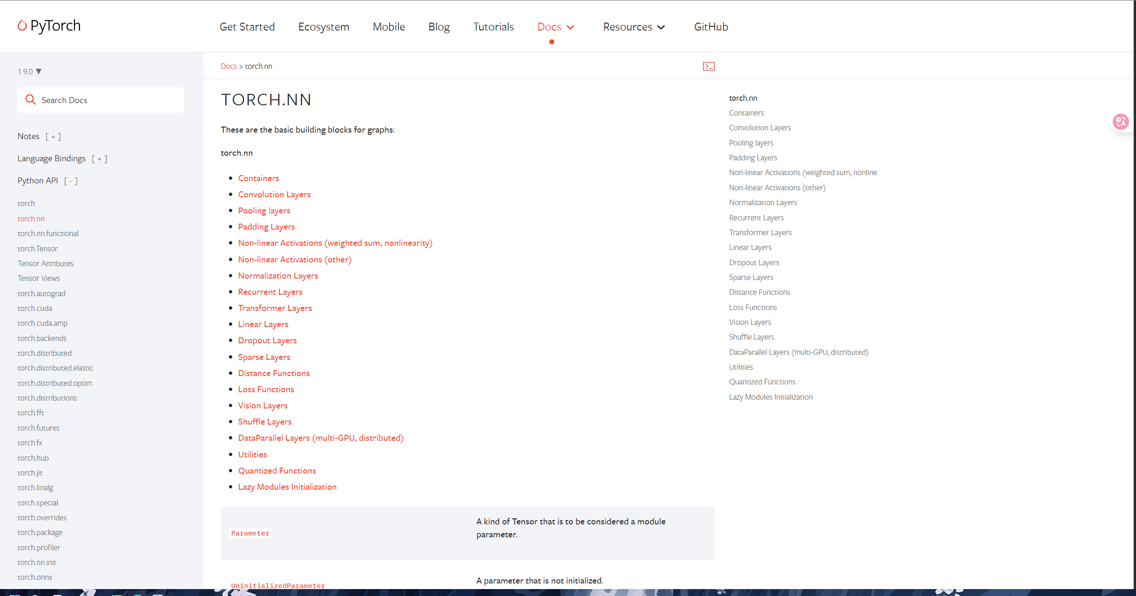Open Quantized Functions in the bullet list
Screen dimensions: 1136x596
277,471
